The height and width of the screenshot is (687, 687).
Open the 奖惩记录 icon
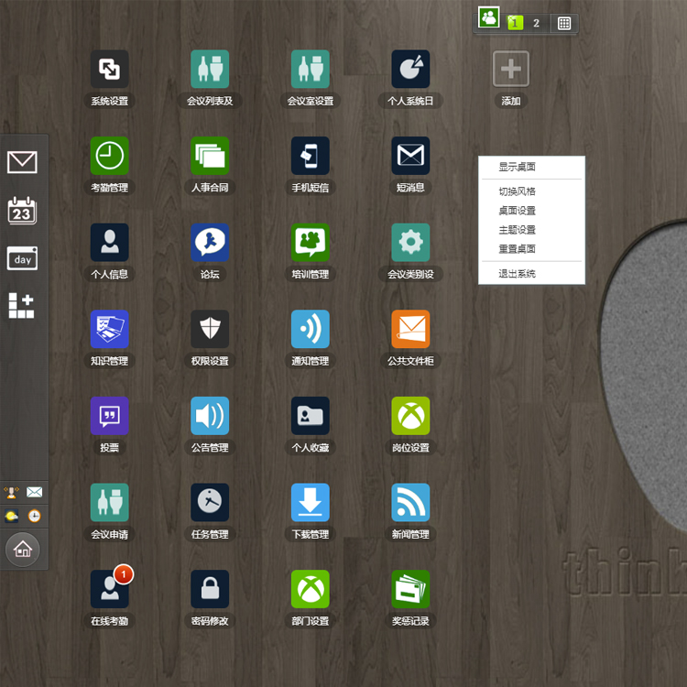410,589
